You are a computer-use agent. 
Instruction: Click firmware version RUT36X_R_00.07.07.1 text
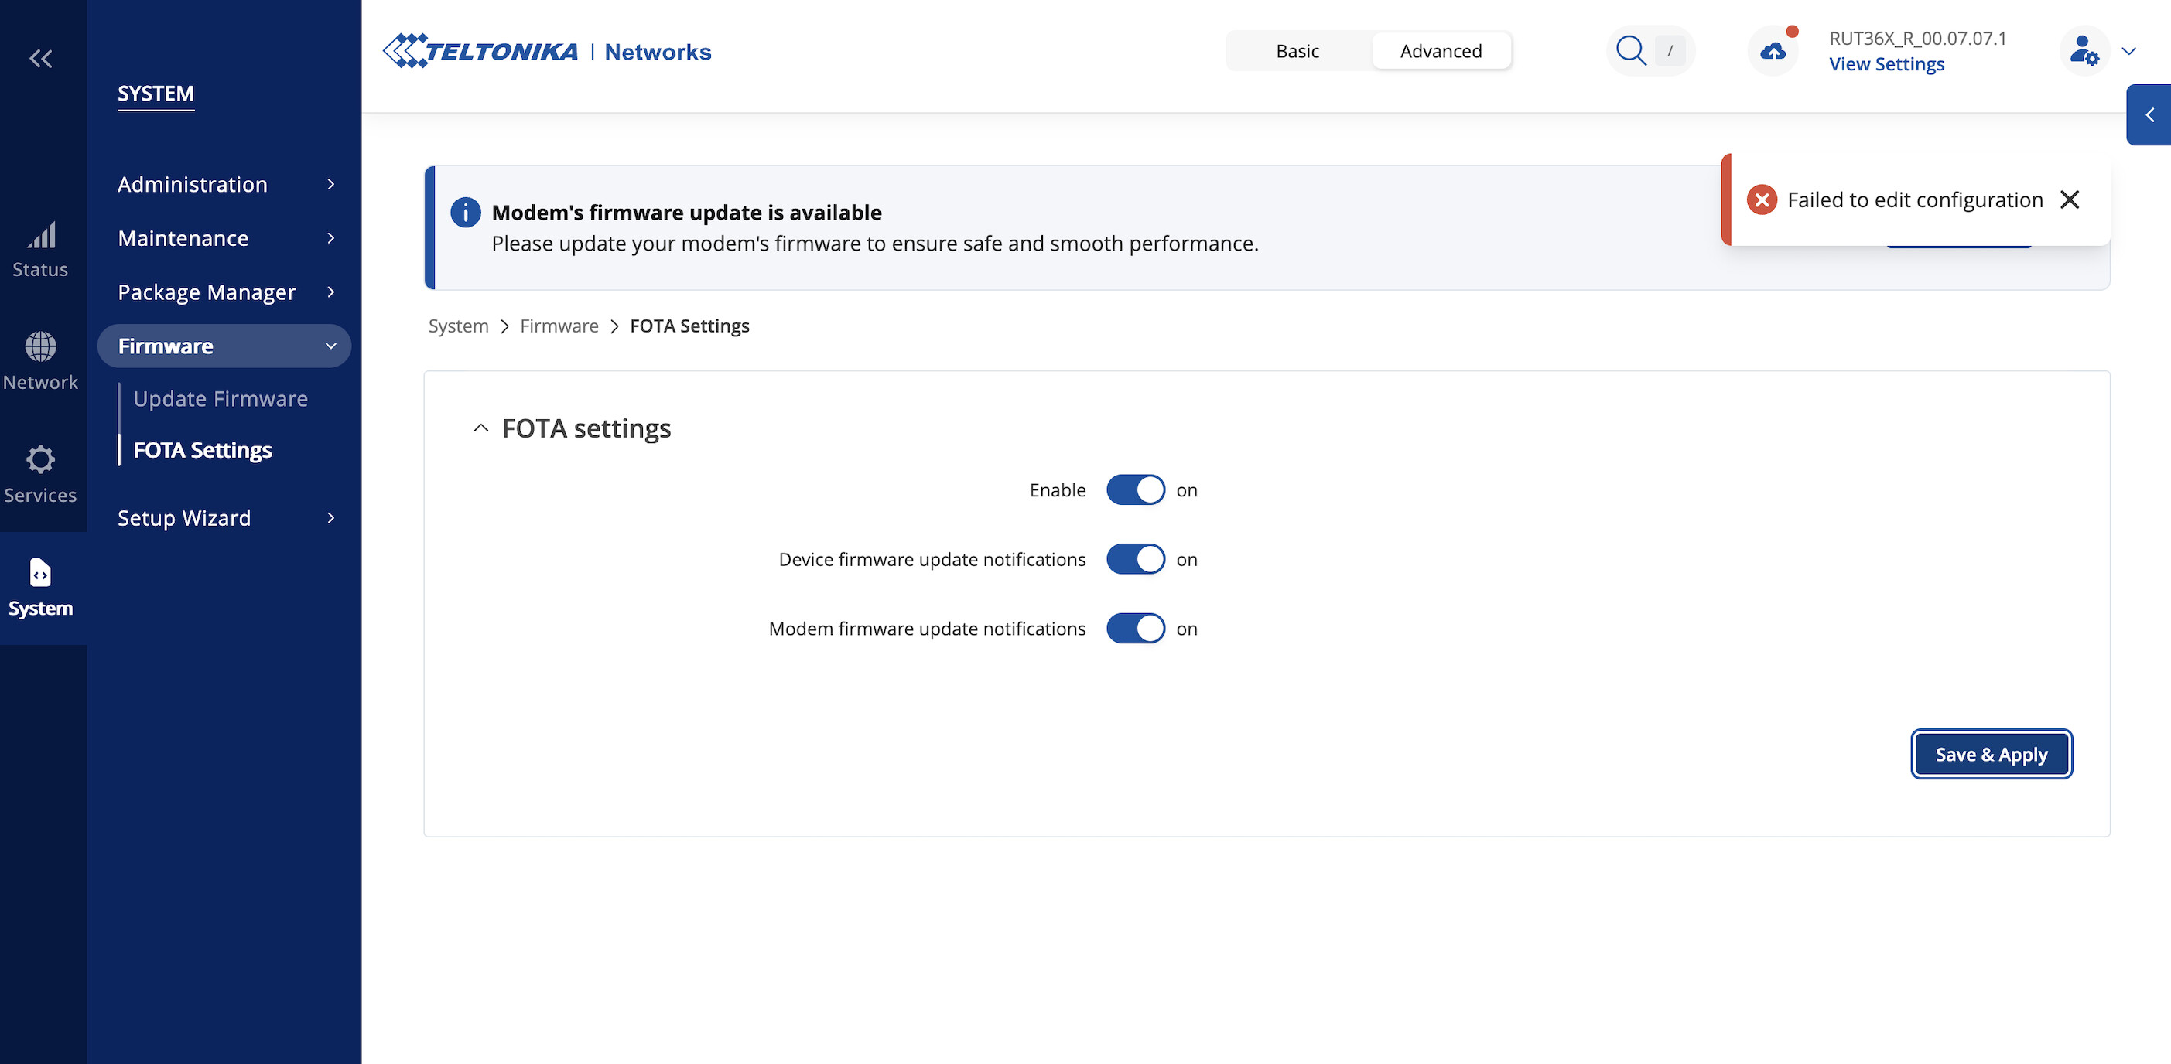tap(1917, 38)
